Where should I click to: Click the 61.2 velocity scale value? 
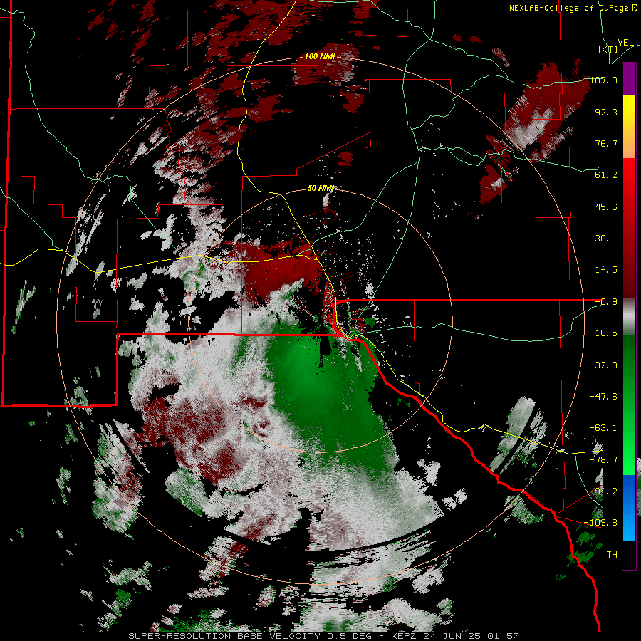point(606,175)
